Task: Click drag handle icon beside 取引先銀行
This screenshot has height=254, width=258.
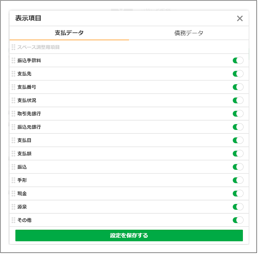Action: pyautogui.click(x=13, y=113)
